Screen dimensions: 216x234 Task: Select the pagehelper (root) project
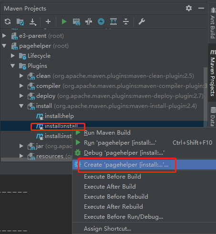pos(40,46)
